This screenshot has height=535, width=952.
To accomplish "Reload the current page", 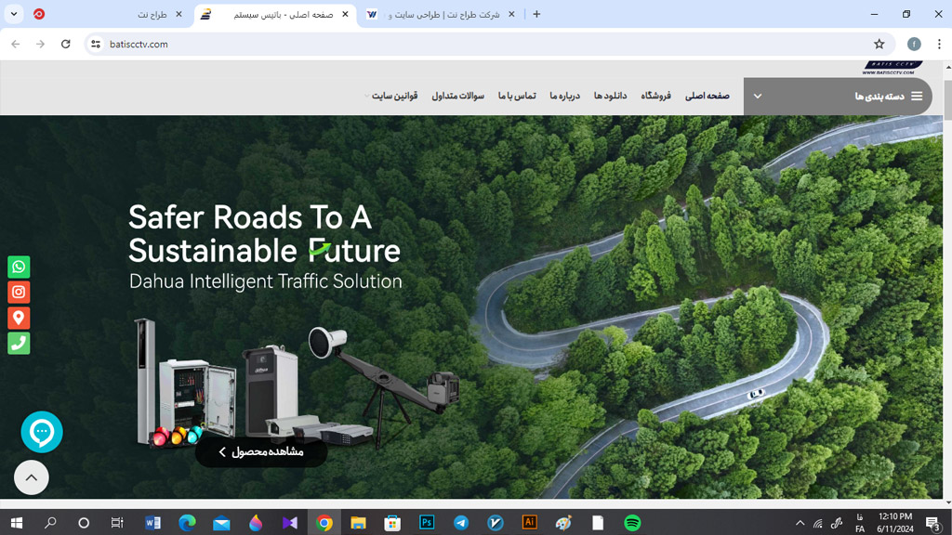I will pyautogui.click(x=66, y=45).
